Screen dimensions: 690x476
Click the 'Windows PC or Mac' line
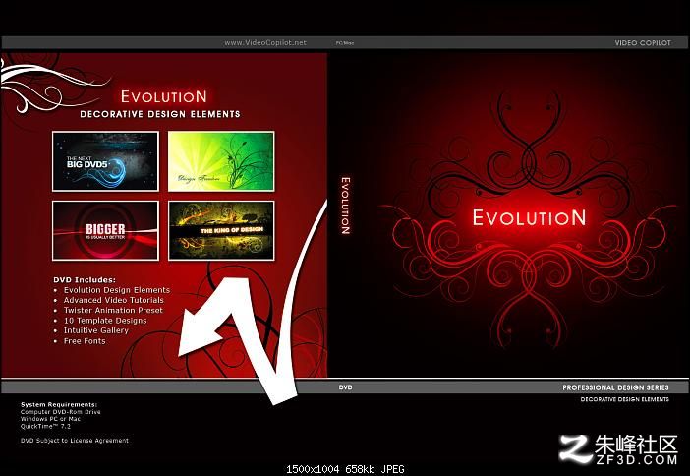click(50, 419)
